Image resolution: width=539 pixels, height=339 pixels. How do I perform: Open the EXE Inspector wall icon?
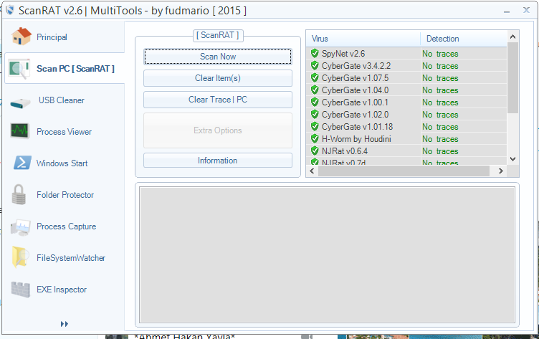[20, 290]
